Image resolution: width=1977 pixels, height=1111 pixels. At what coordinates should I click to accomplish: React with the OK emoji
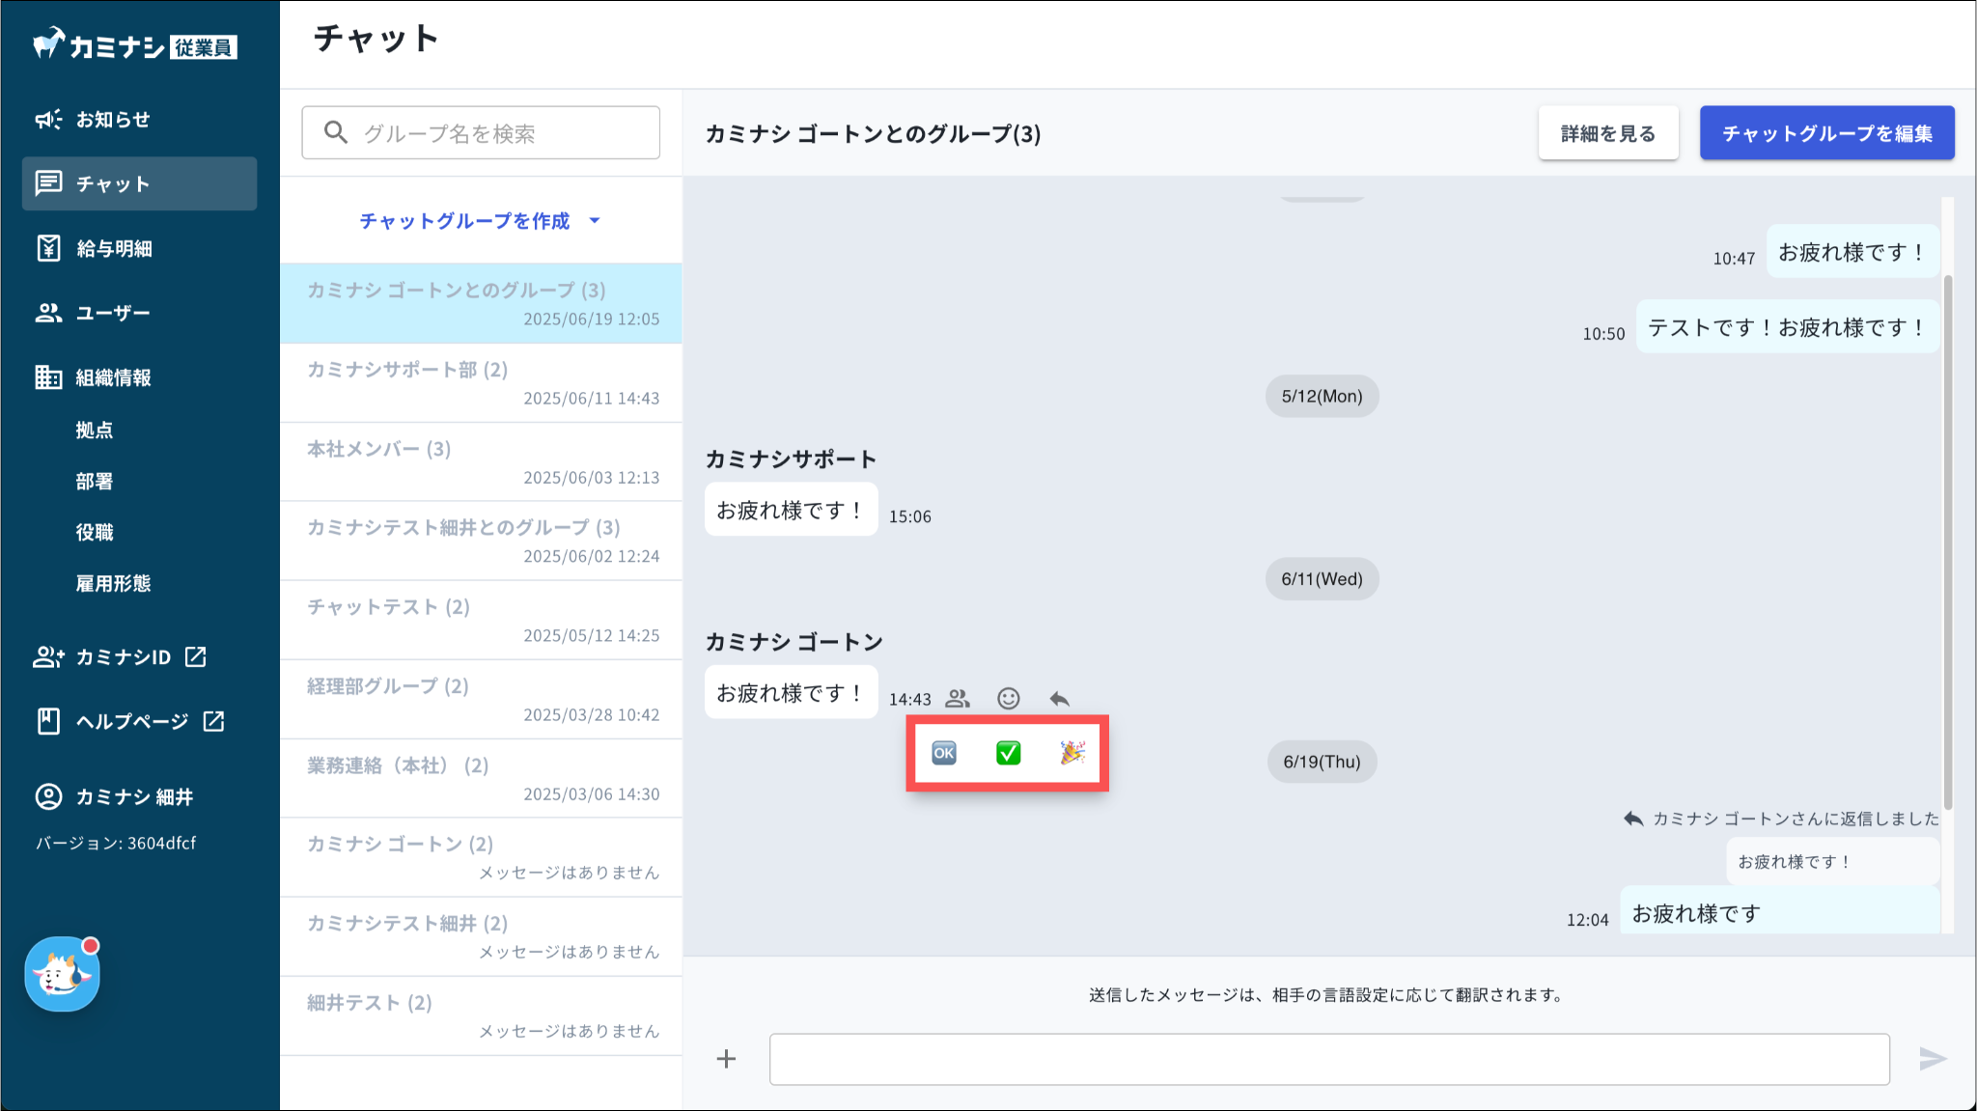pyautogui.click(x=943, y=753)
